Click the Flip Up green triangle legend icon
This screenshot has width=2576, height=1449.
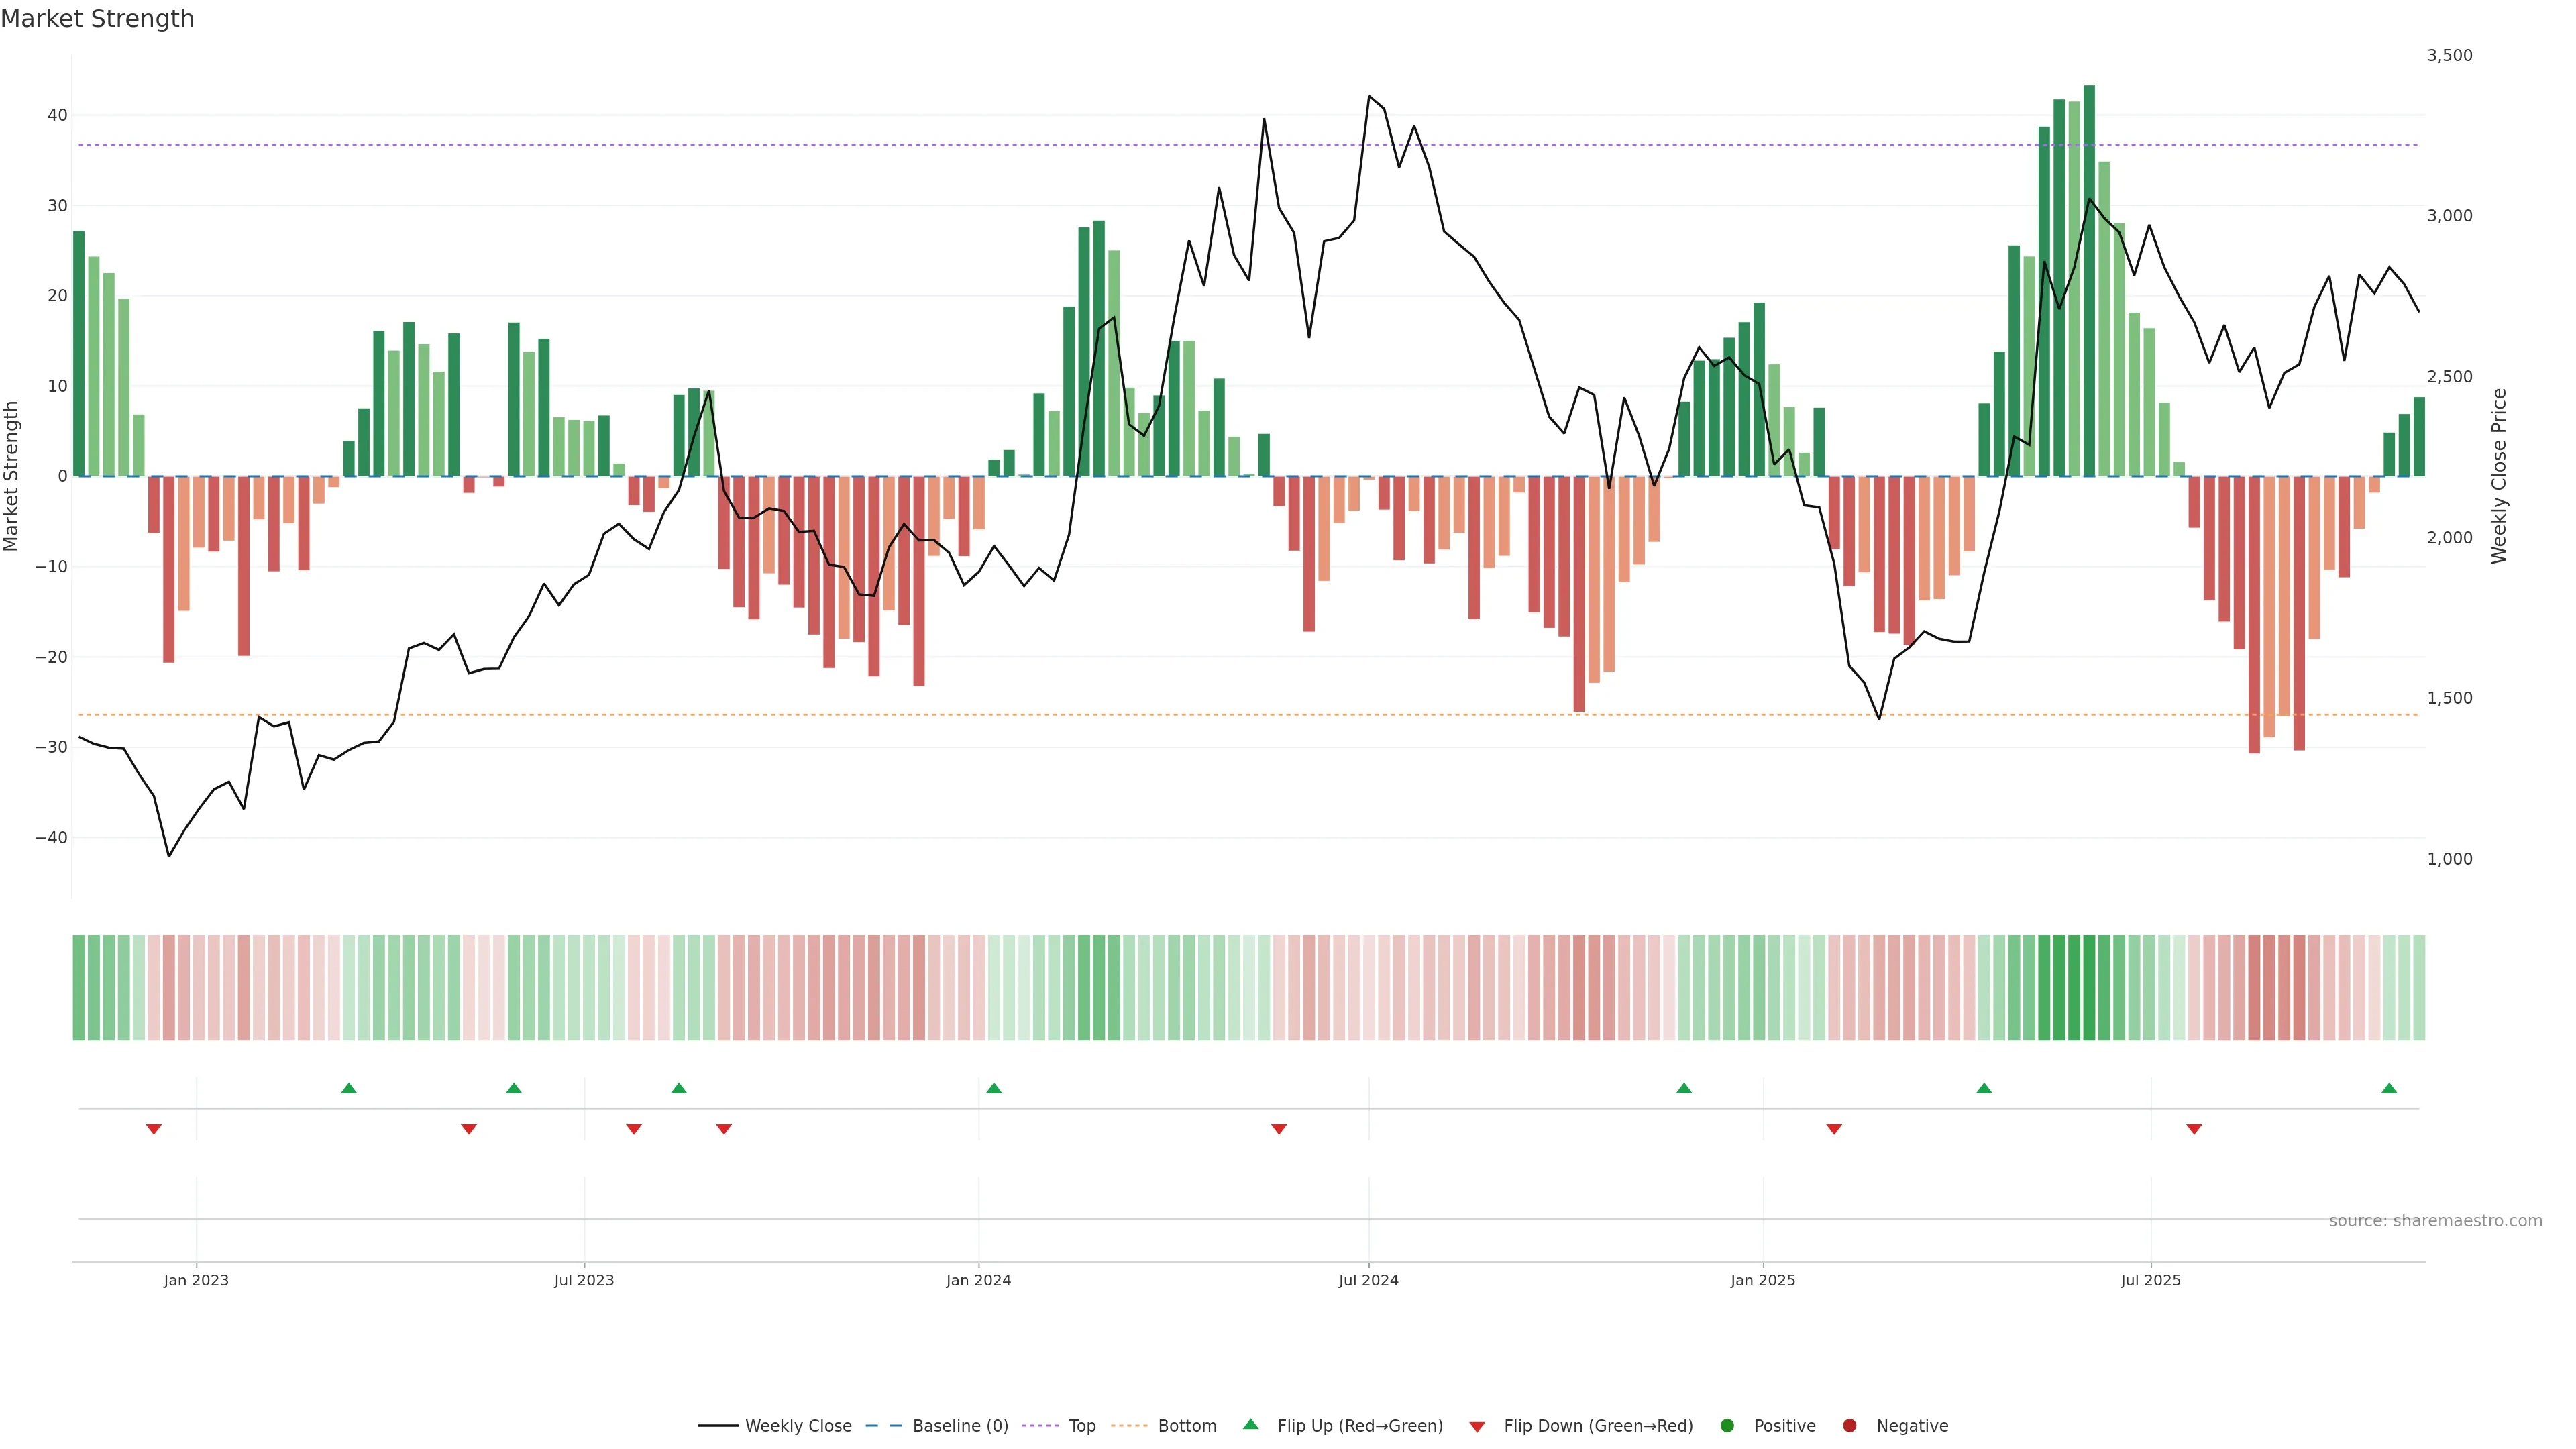(1250, 1425)
